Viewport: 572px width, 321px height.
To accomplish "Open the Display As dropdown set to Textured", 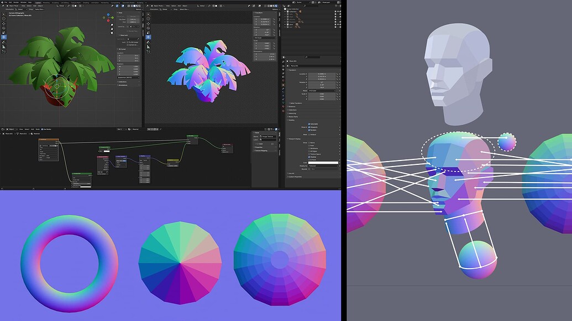I will tap(323, 166).
